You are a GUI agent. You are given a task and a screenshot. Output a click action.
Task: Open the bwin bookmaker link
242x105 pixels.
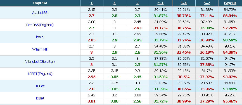(40, 37)
